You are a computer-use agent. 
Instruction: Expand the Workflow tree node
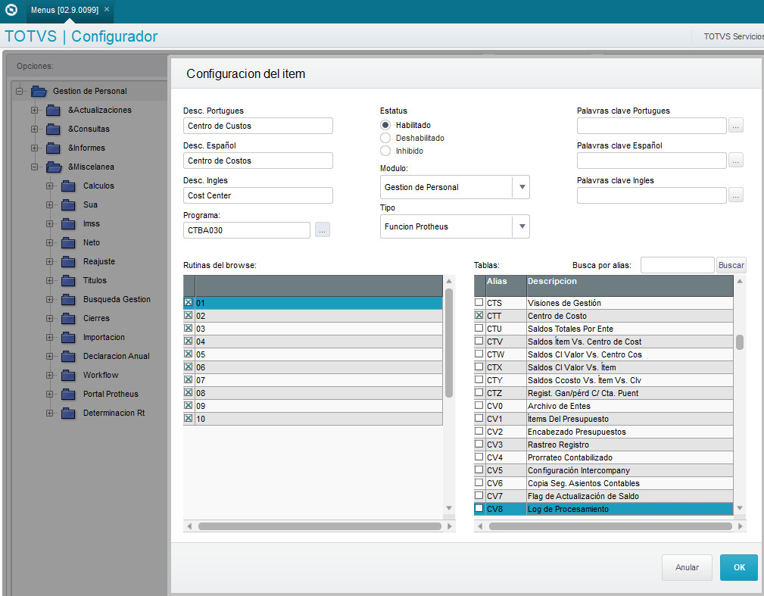tap(49, 375)
